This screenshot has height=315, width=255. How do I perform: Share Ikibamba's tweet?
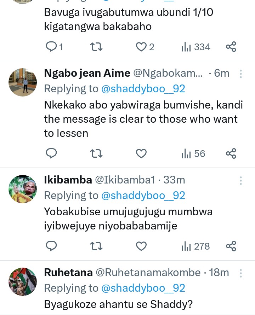pos(231,246)
